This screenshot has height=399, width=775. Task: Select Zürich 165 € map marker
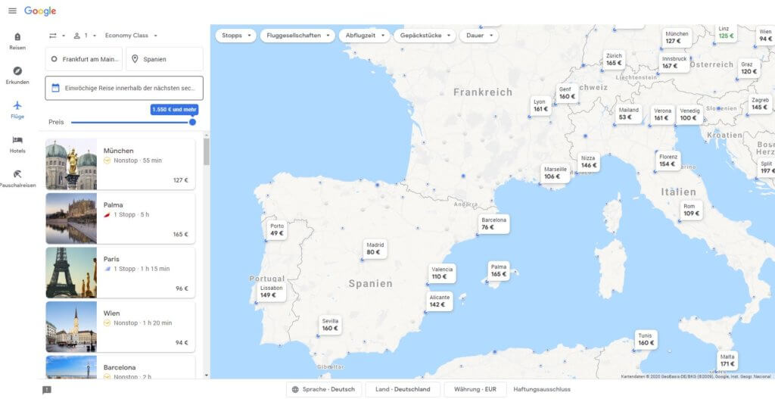(614, 60)
